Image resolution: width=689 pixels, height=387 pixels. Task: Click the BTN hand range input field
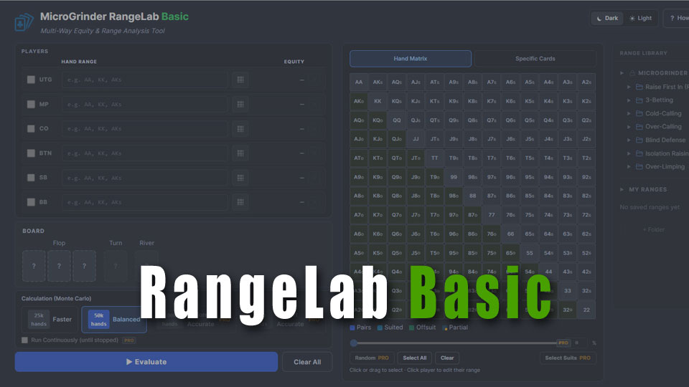tap(145, 153)
